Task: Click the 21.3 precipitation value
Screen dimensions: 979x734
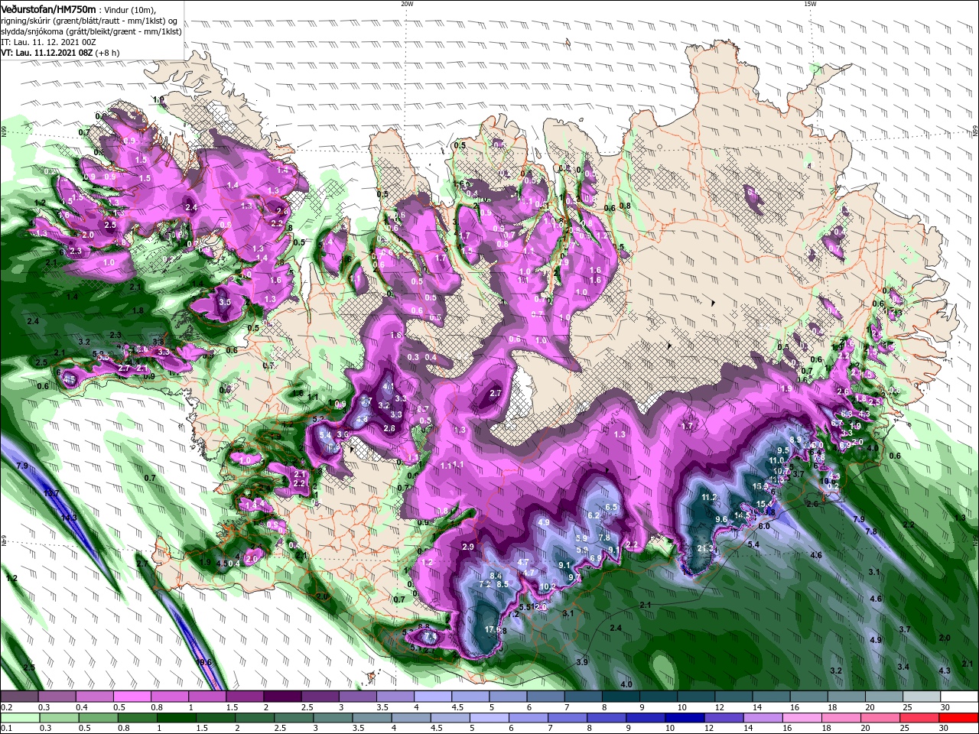Action: pos(705,548)
